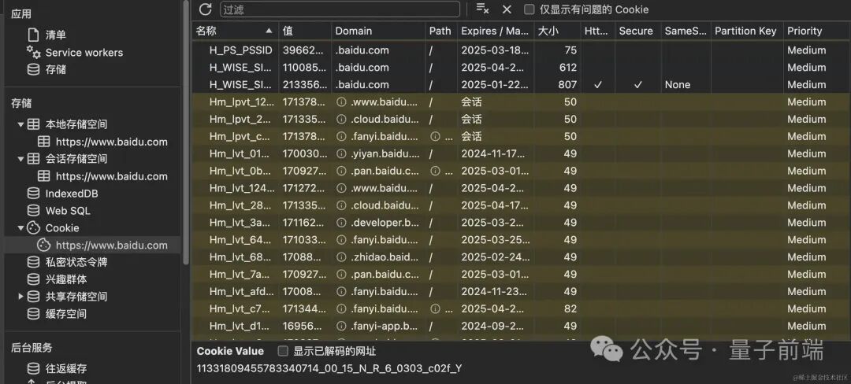Toggle show URL-decoded value checkbox
The image size is (851, 384).
tap(283, 351)
